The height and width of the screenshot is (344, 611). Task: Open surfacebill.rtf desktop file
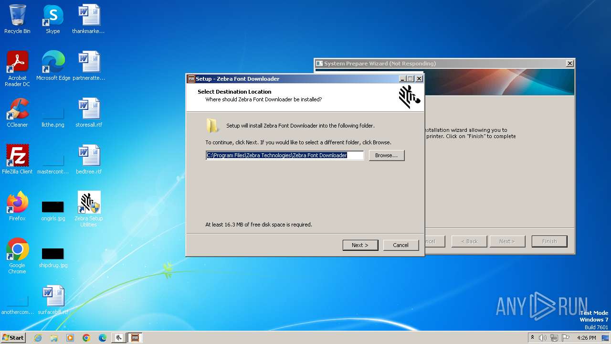point(53,301)
